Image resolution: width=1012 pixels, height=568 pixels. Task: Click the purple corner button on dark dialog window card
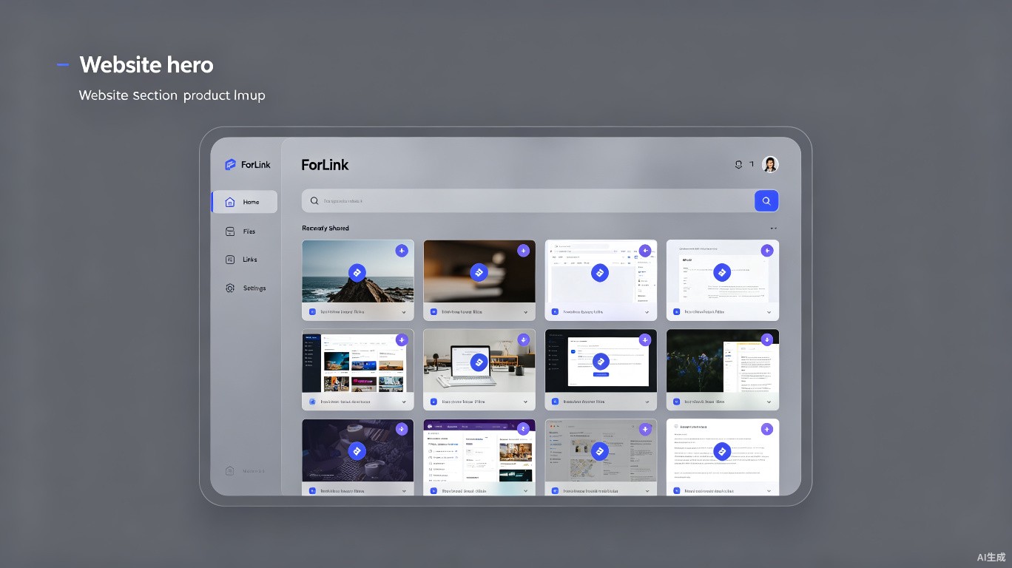pyautogui.click(x=644, y=340)
